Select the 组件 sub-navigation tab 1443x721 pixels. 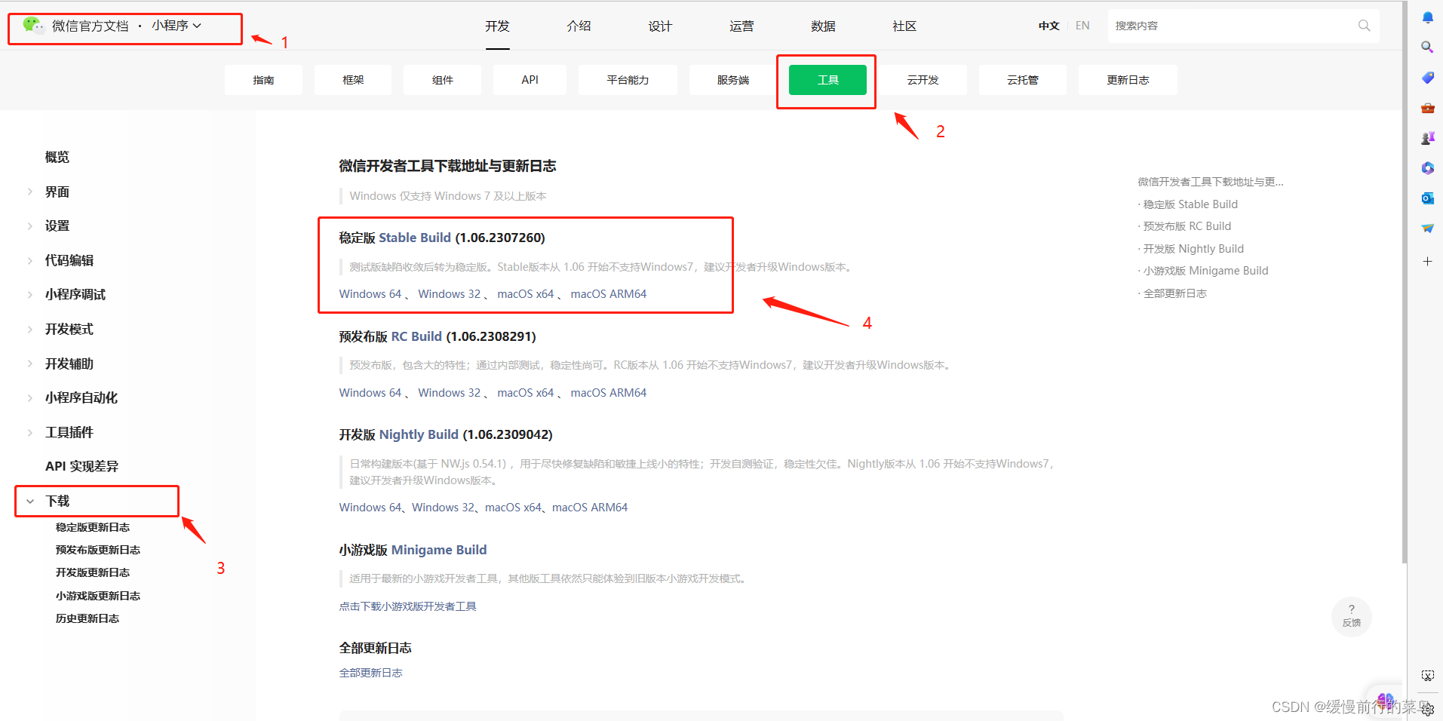(x=443, y=80)
